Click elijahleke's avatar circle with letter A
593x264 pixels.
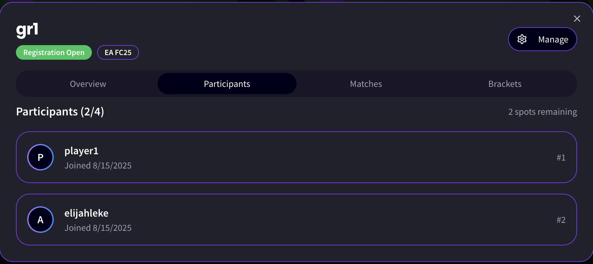point(40,220)
